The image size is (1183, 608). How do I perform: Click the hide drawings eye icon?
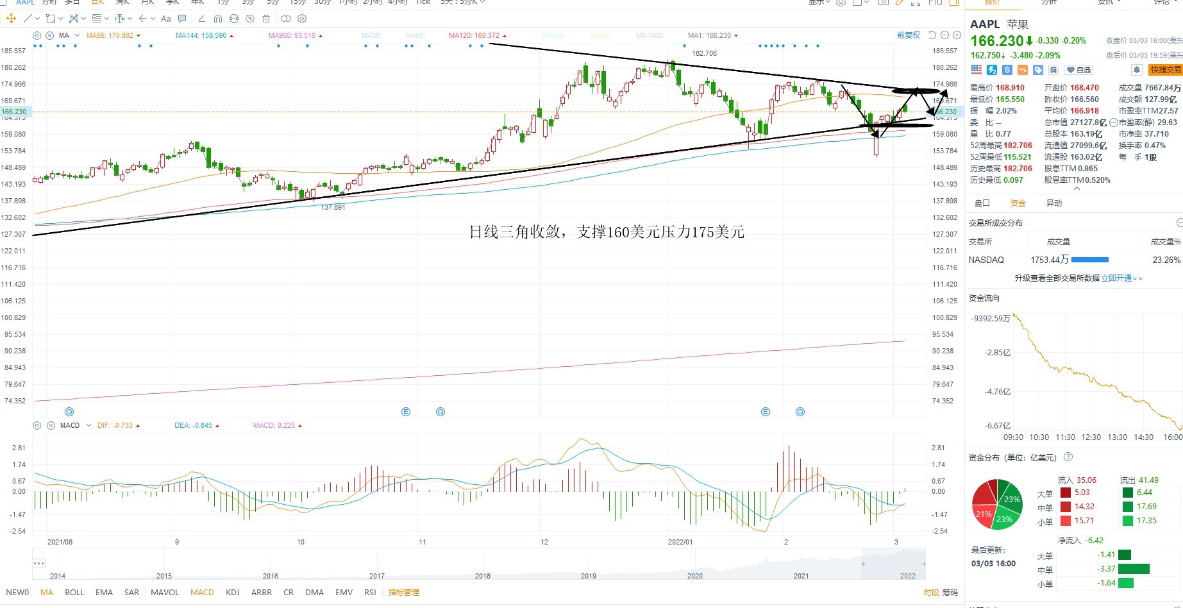pos(250,19)
